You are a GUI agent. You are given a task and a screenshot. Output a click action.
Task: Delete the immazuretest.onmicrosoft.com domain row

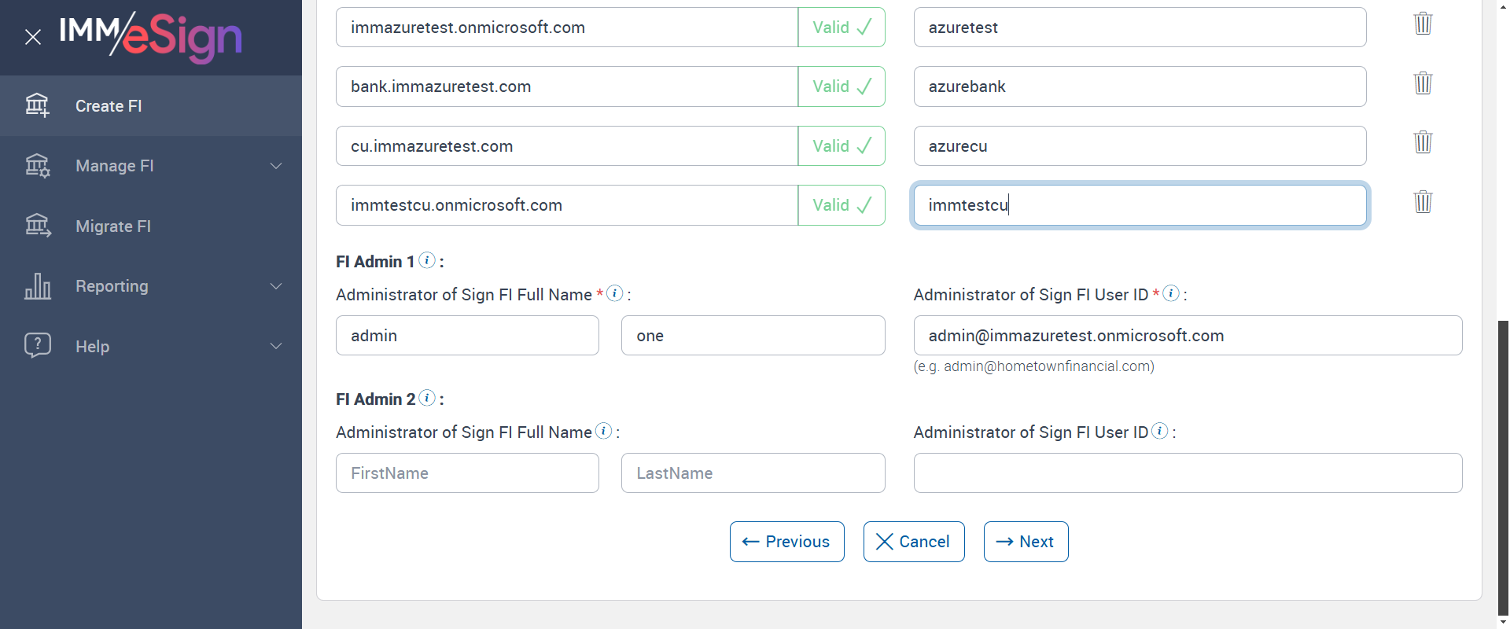coord(1423,24)
